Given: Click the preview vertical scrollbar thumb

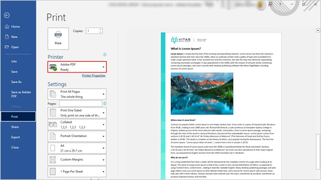Looking at the screenshot, I should coord(318,152).
